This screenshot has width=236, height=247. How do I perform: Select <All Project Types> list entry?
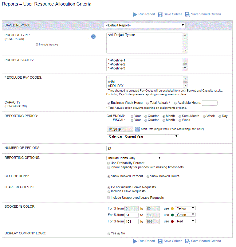tap(122, 35)
